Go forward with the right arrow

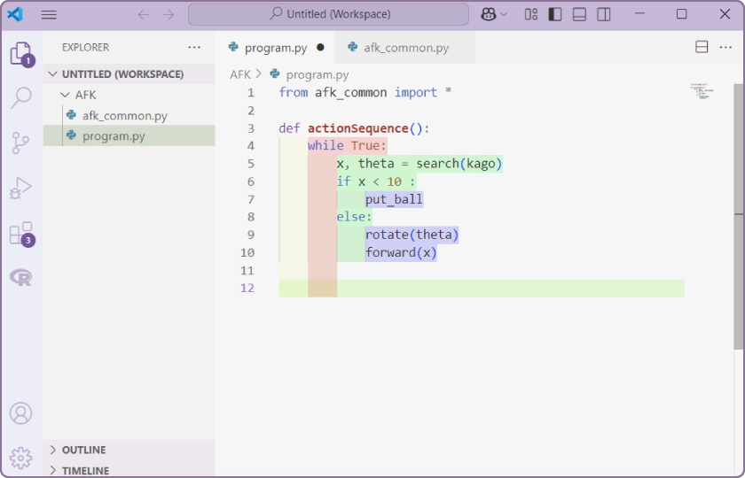click(x=169, y=14)
